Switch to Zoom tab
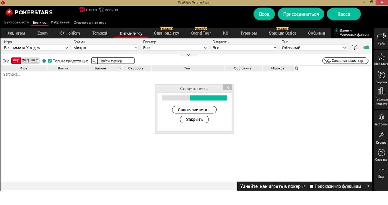The width and height of the screenshot is (388, 205). 42,33
